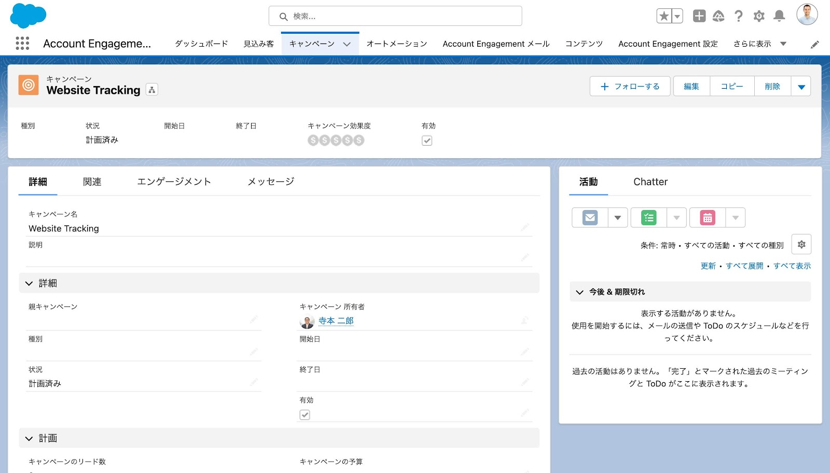Collapse the 今後 & 期限切れ section
Image resolution: width=830 pixels, height=473 pixels.
click(x=690, y=292)
